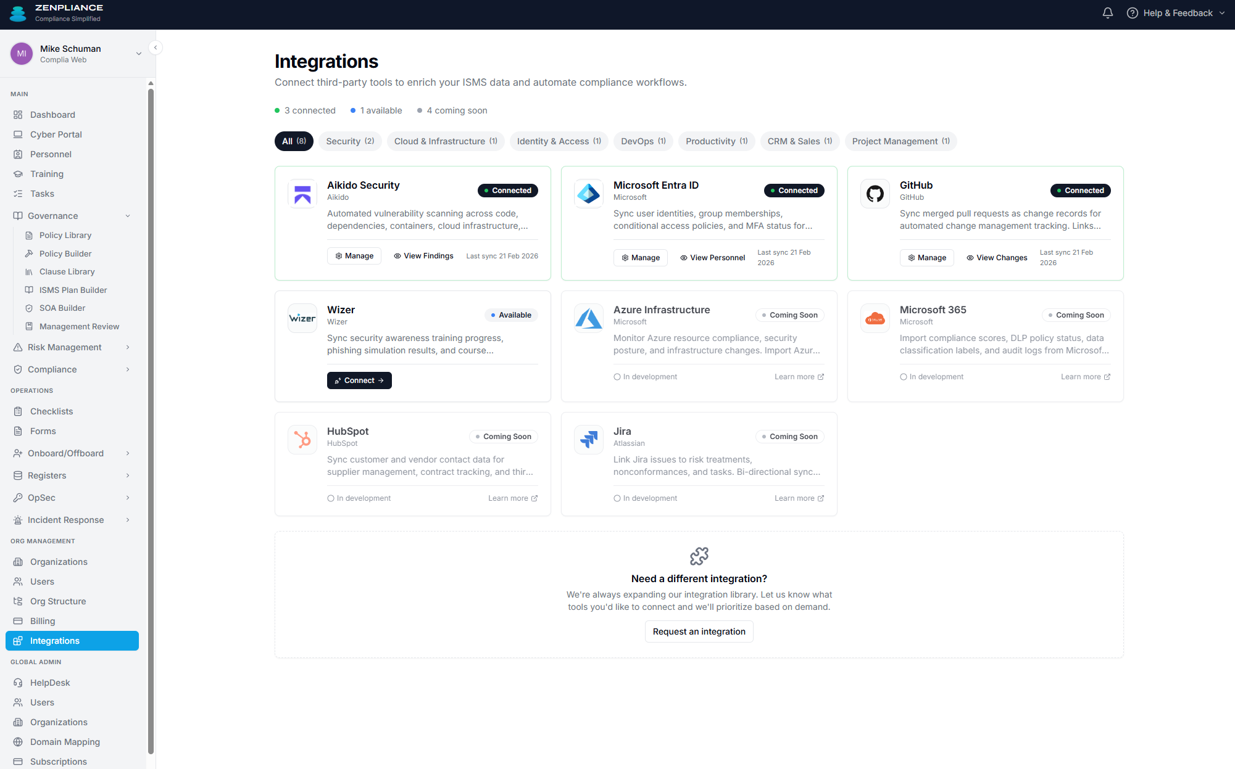Open the ISMS Plan Builder
Image resolution: width=1235 pixels, height=769 pixels.
72,290
